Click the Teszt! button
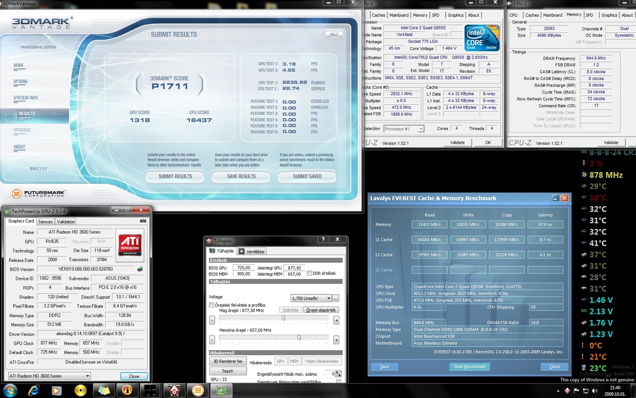Screen dimensions: 636x398 [x=228, y=371]
